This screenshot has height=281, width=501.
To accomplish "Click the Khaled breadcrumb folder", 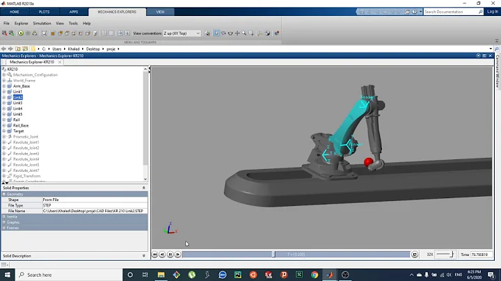I will (x=74, y=49).
